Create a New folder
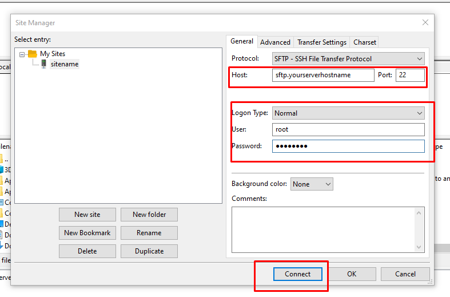 click(x=149, y=215)
